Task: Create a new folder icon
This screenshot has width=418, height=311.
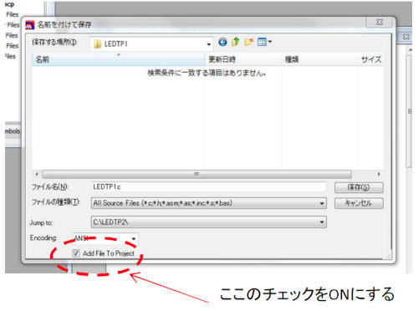Action: (x=248, y=42)
